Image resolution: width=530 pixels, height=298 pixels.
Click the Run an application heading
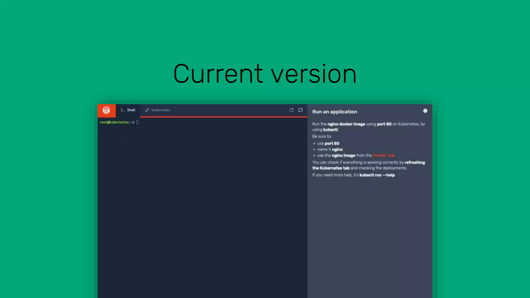335,112
